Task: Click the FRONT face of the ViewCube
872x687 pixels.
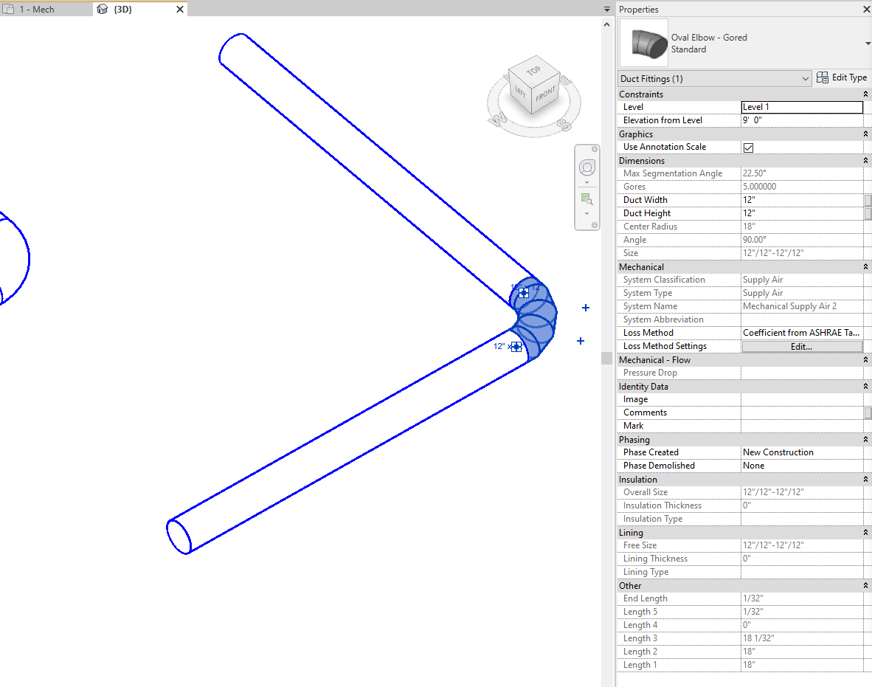Action: tap(546, 94)
